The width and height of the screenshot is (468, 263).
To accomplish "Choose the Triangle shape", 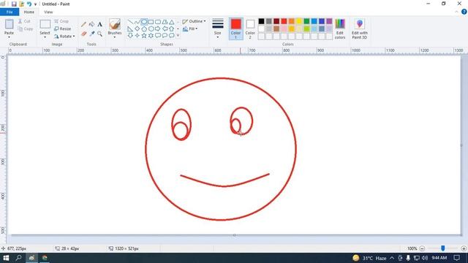I will 172,22.
